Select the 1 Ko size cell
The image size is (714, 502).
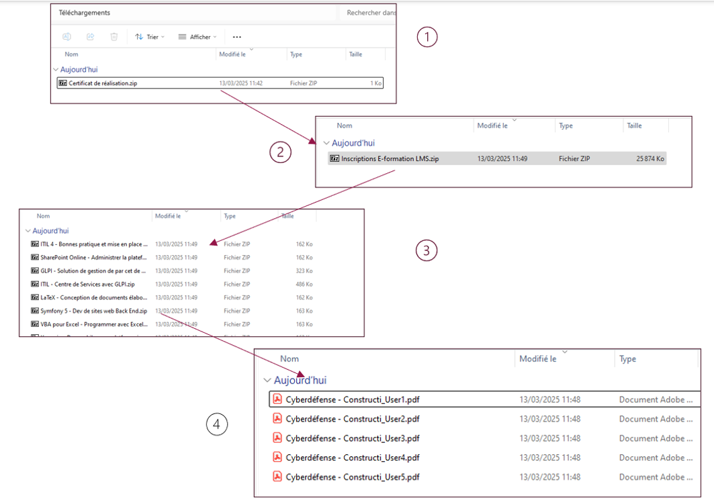(x=375, y=83)
